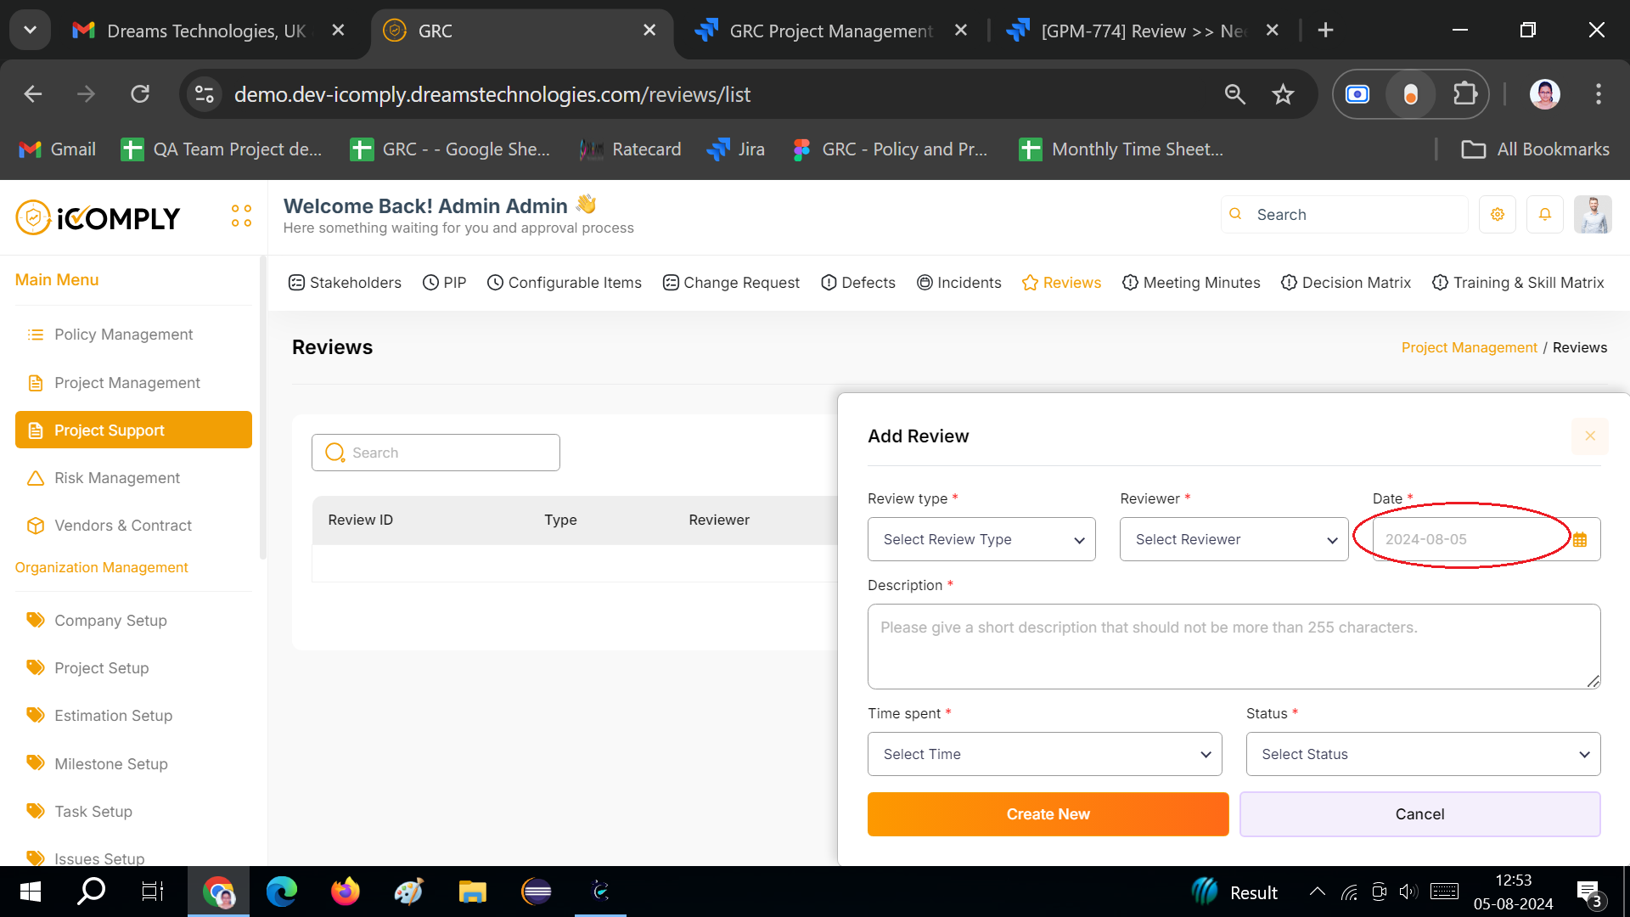The width and height of the screenshot is (1630, 917).
Task: Open Firefox from the taskbar
Action: (x=345, y=892)
